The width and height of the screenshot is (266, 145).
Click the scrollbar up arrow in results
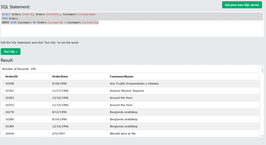click(262, 67)
